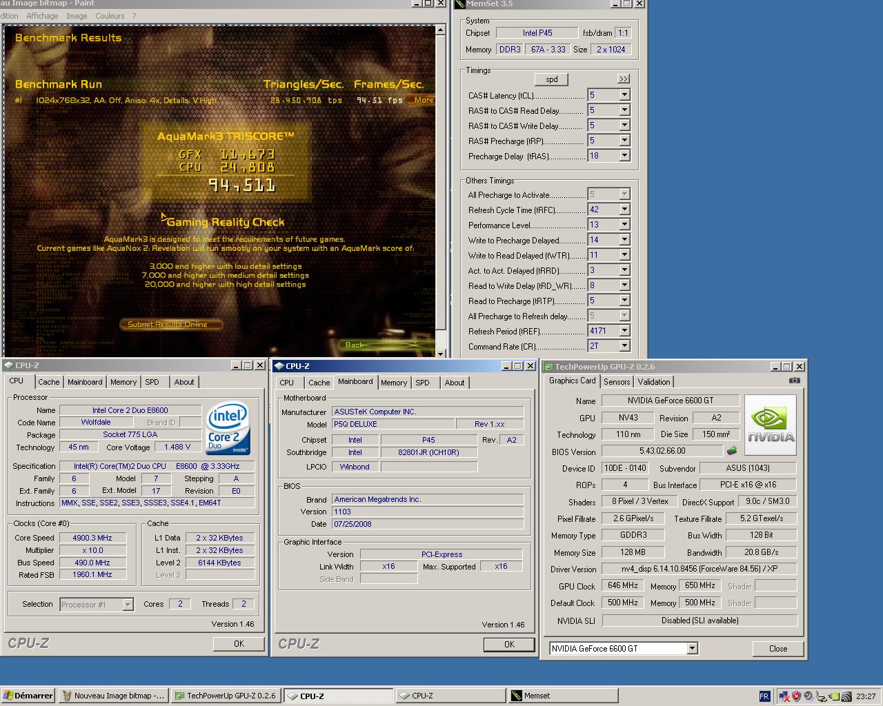Open SPD tab in CPU-Z mainboard window
883x706 pixels.
coord(423,383)
